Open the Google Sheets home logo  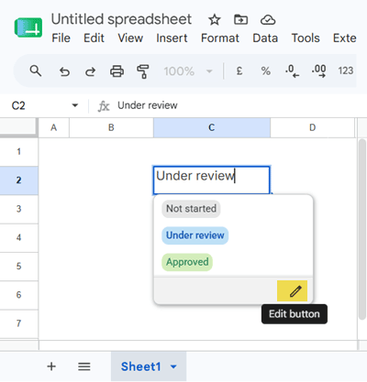(x=28, y=27)
